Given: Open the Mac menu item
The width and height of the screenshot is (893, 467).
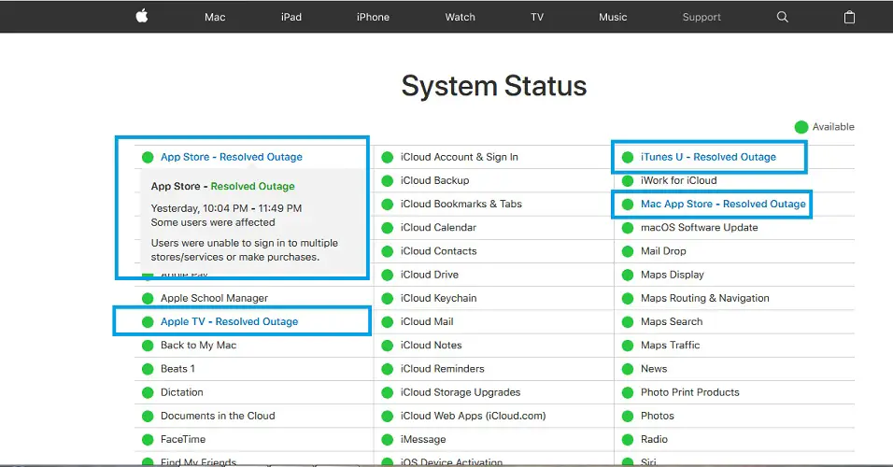Looking at the screenshot, I should click(215, 17).
